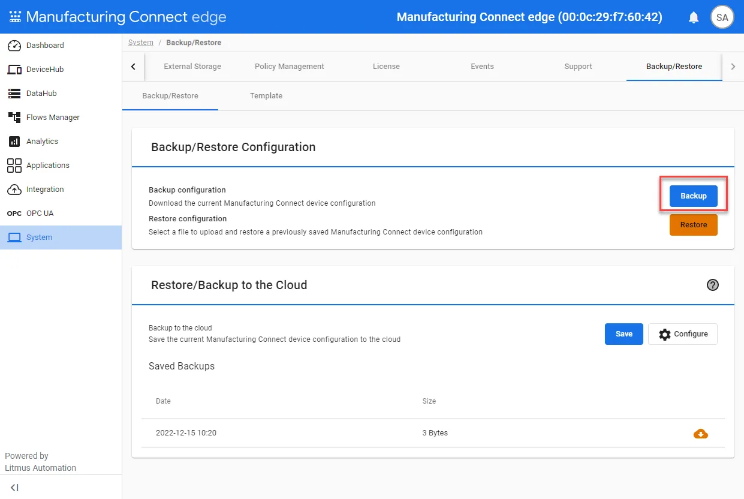The width and height of the screenshot is (744, 499).
Task: Click the blue Backup button
Action: click(x=694, y=196)
